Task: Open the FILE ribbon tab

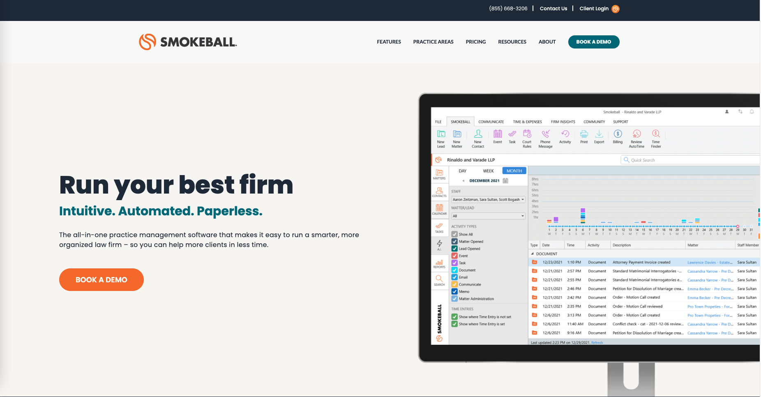Action: (438, 122)
